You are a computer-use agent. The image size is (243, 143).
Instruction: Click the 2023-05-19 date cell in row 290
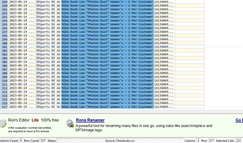[22, 6]
